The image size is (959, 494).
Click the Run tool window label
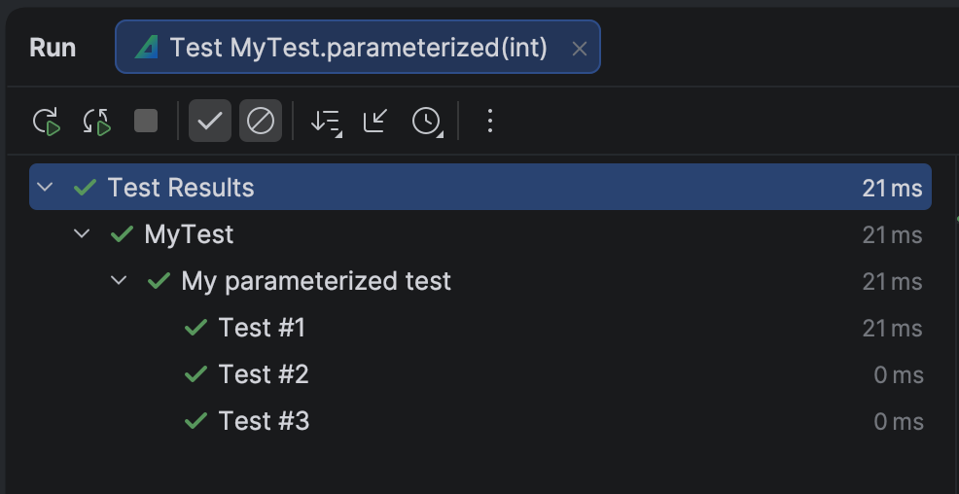[x=53, y=48]
